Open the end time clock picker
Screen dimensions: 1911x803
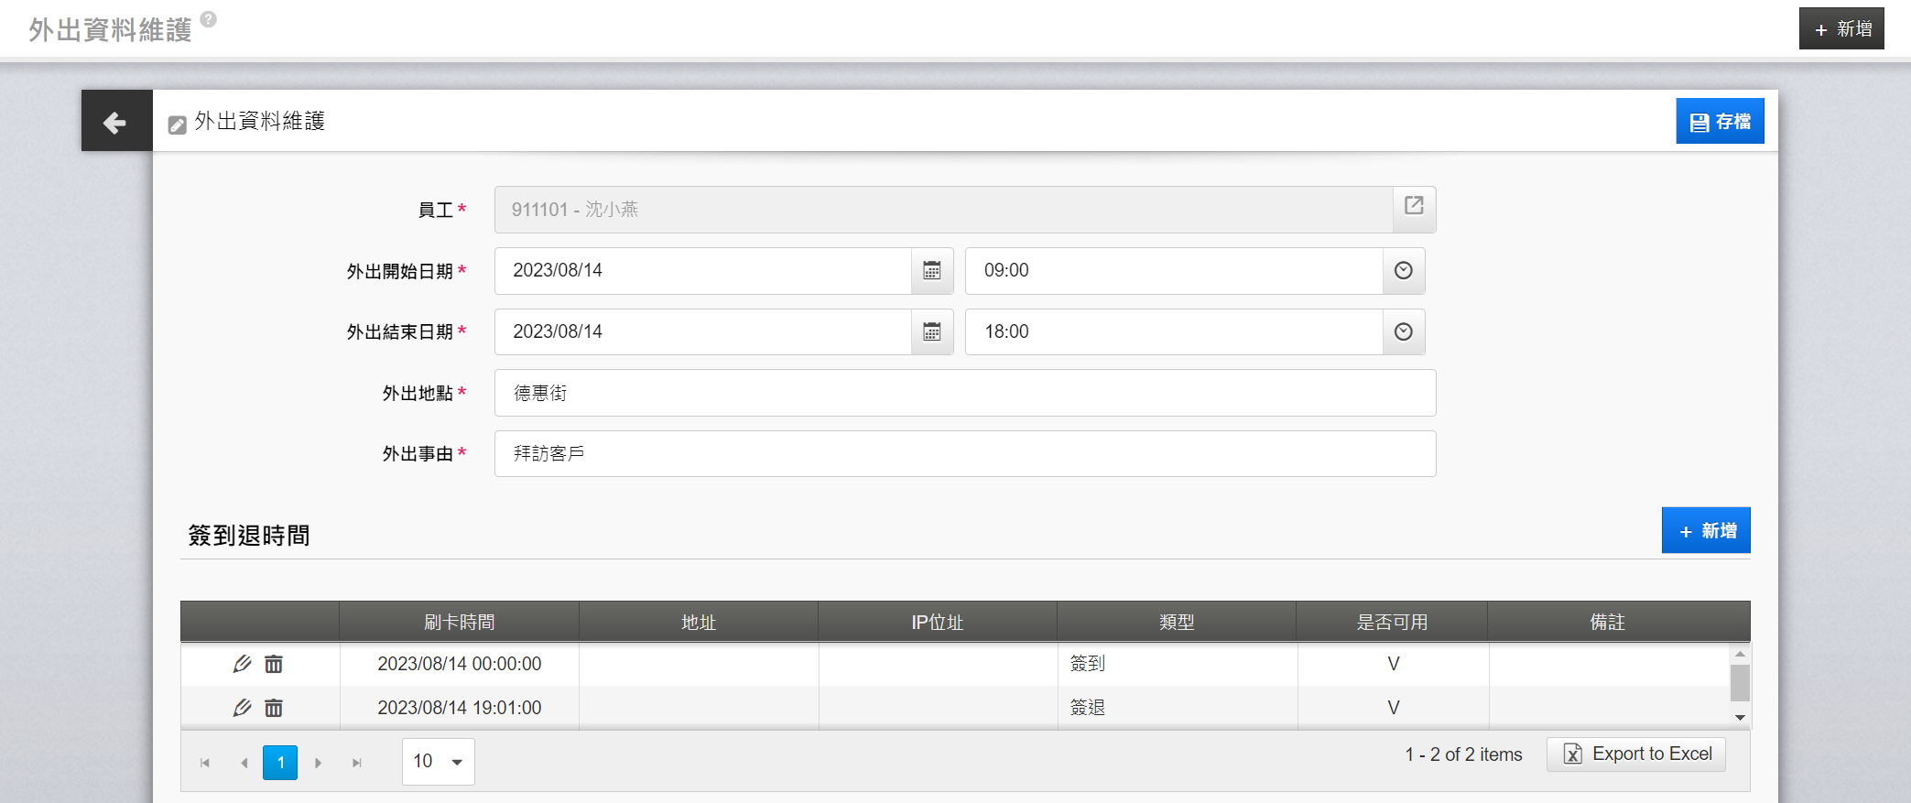(x=1402, y=332)
